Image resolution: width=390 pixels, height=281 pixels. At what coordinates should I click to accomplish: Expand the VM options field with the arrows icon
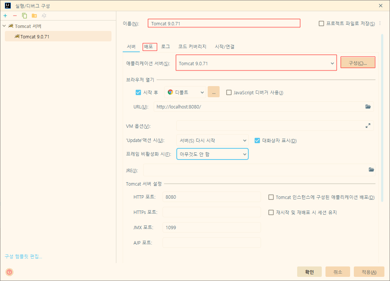click(x=368, y=126)
